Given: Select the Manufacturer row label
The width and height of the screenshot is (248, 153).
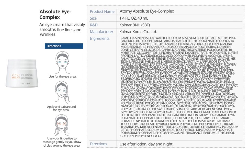Looking at the screenshot, I should click(x=102, y=32).
